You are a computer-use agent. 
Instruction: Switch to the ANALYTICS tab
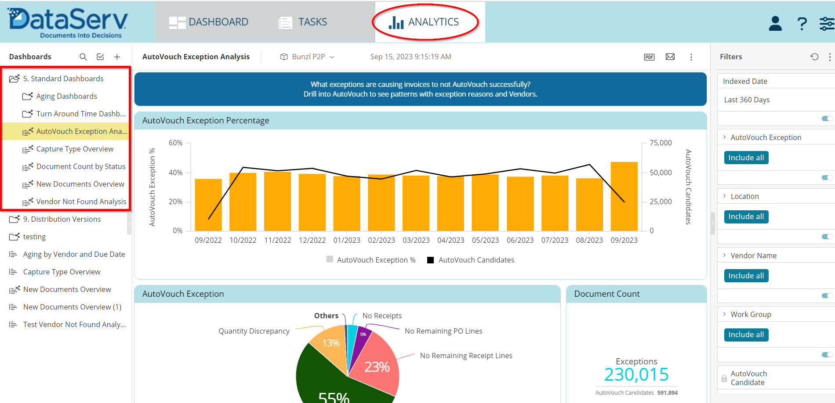pos(424,22)
